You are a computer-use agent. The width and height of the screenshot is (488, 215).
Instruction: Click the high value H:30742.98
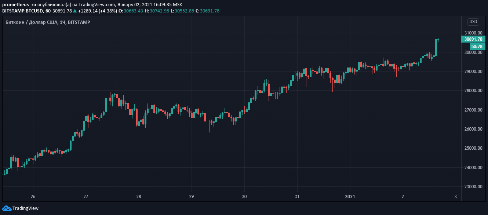[157, 11]
